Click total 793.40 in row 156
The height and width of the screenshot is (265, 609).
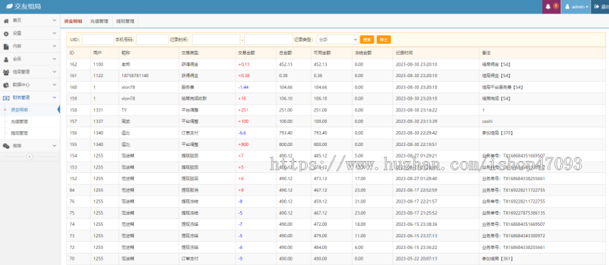[x=286, y=133]
